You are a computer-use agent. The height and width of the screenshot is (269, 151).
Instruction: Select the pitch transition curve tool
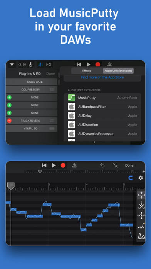(x=141, y=226)
